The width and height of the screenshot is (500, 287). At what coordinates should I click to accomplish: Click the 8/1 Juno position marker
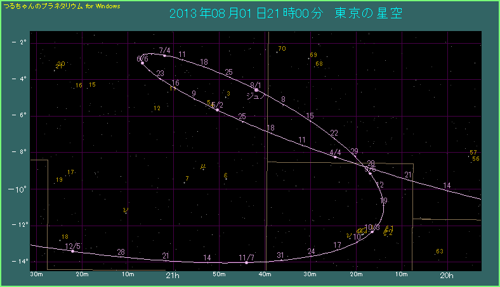pos(256,90)
